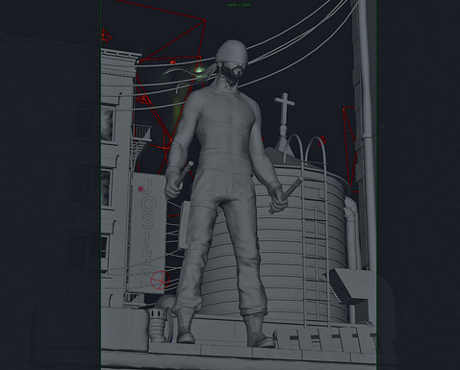Select the red light gizmo at top-left corner

[x=106, y=37]
